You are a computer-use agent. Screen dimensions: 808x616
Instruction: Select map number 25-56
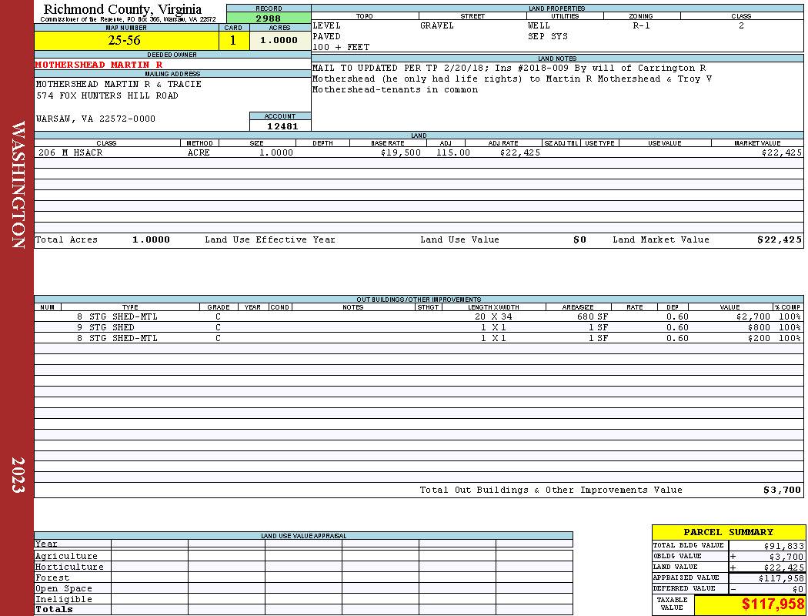(124, 40)
